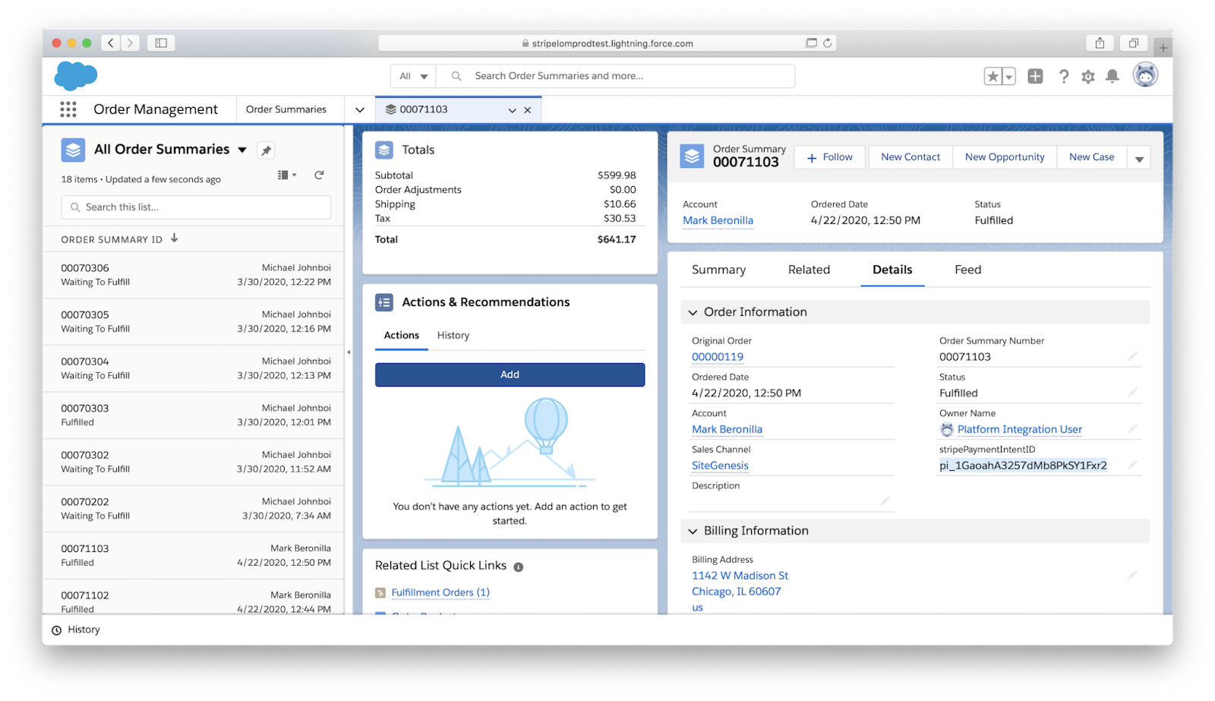Image resolution: width=1215 pixels, height=701 pixels.
Task: Pin the All Order Summaries list view
Action: tap(266, 150)
